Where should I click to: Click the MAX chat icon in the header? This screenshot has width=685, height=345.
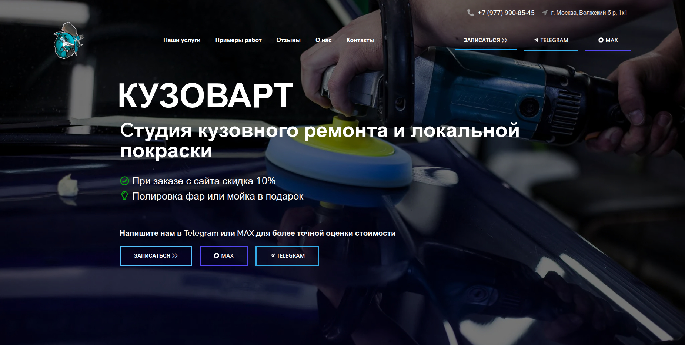coord(601,40)
